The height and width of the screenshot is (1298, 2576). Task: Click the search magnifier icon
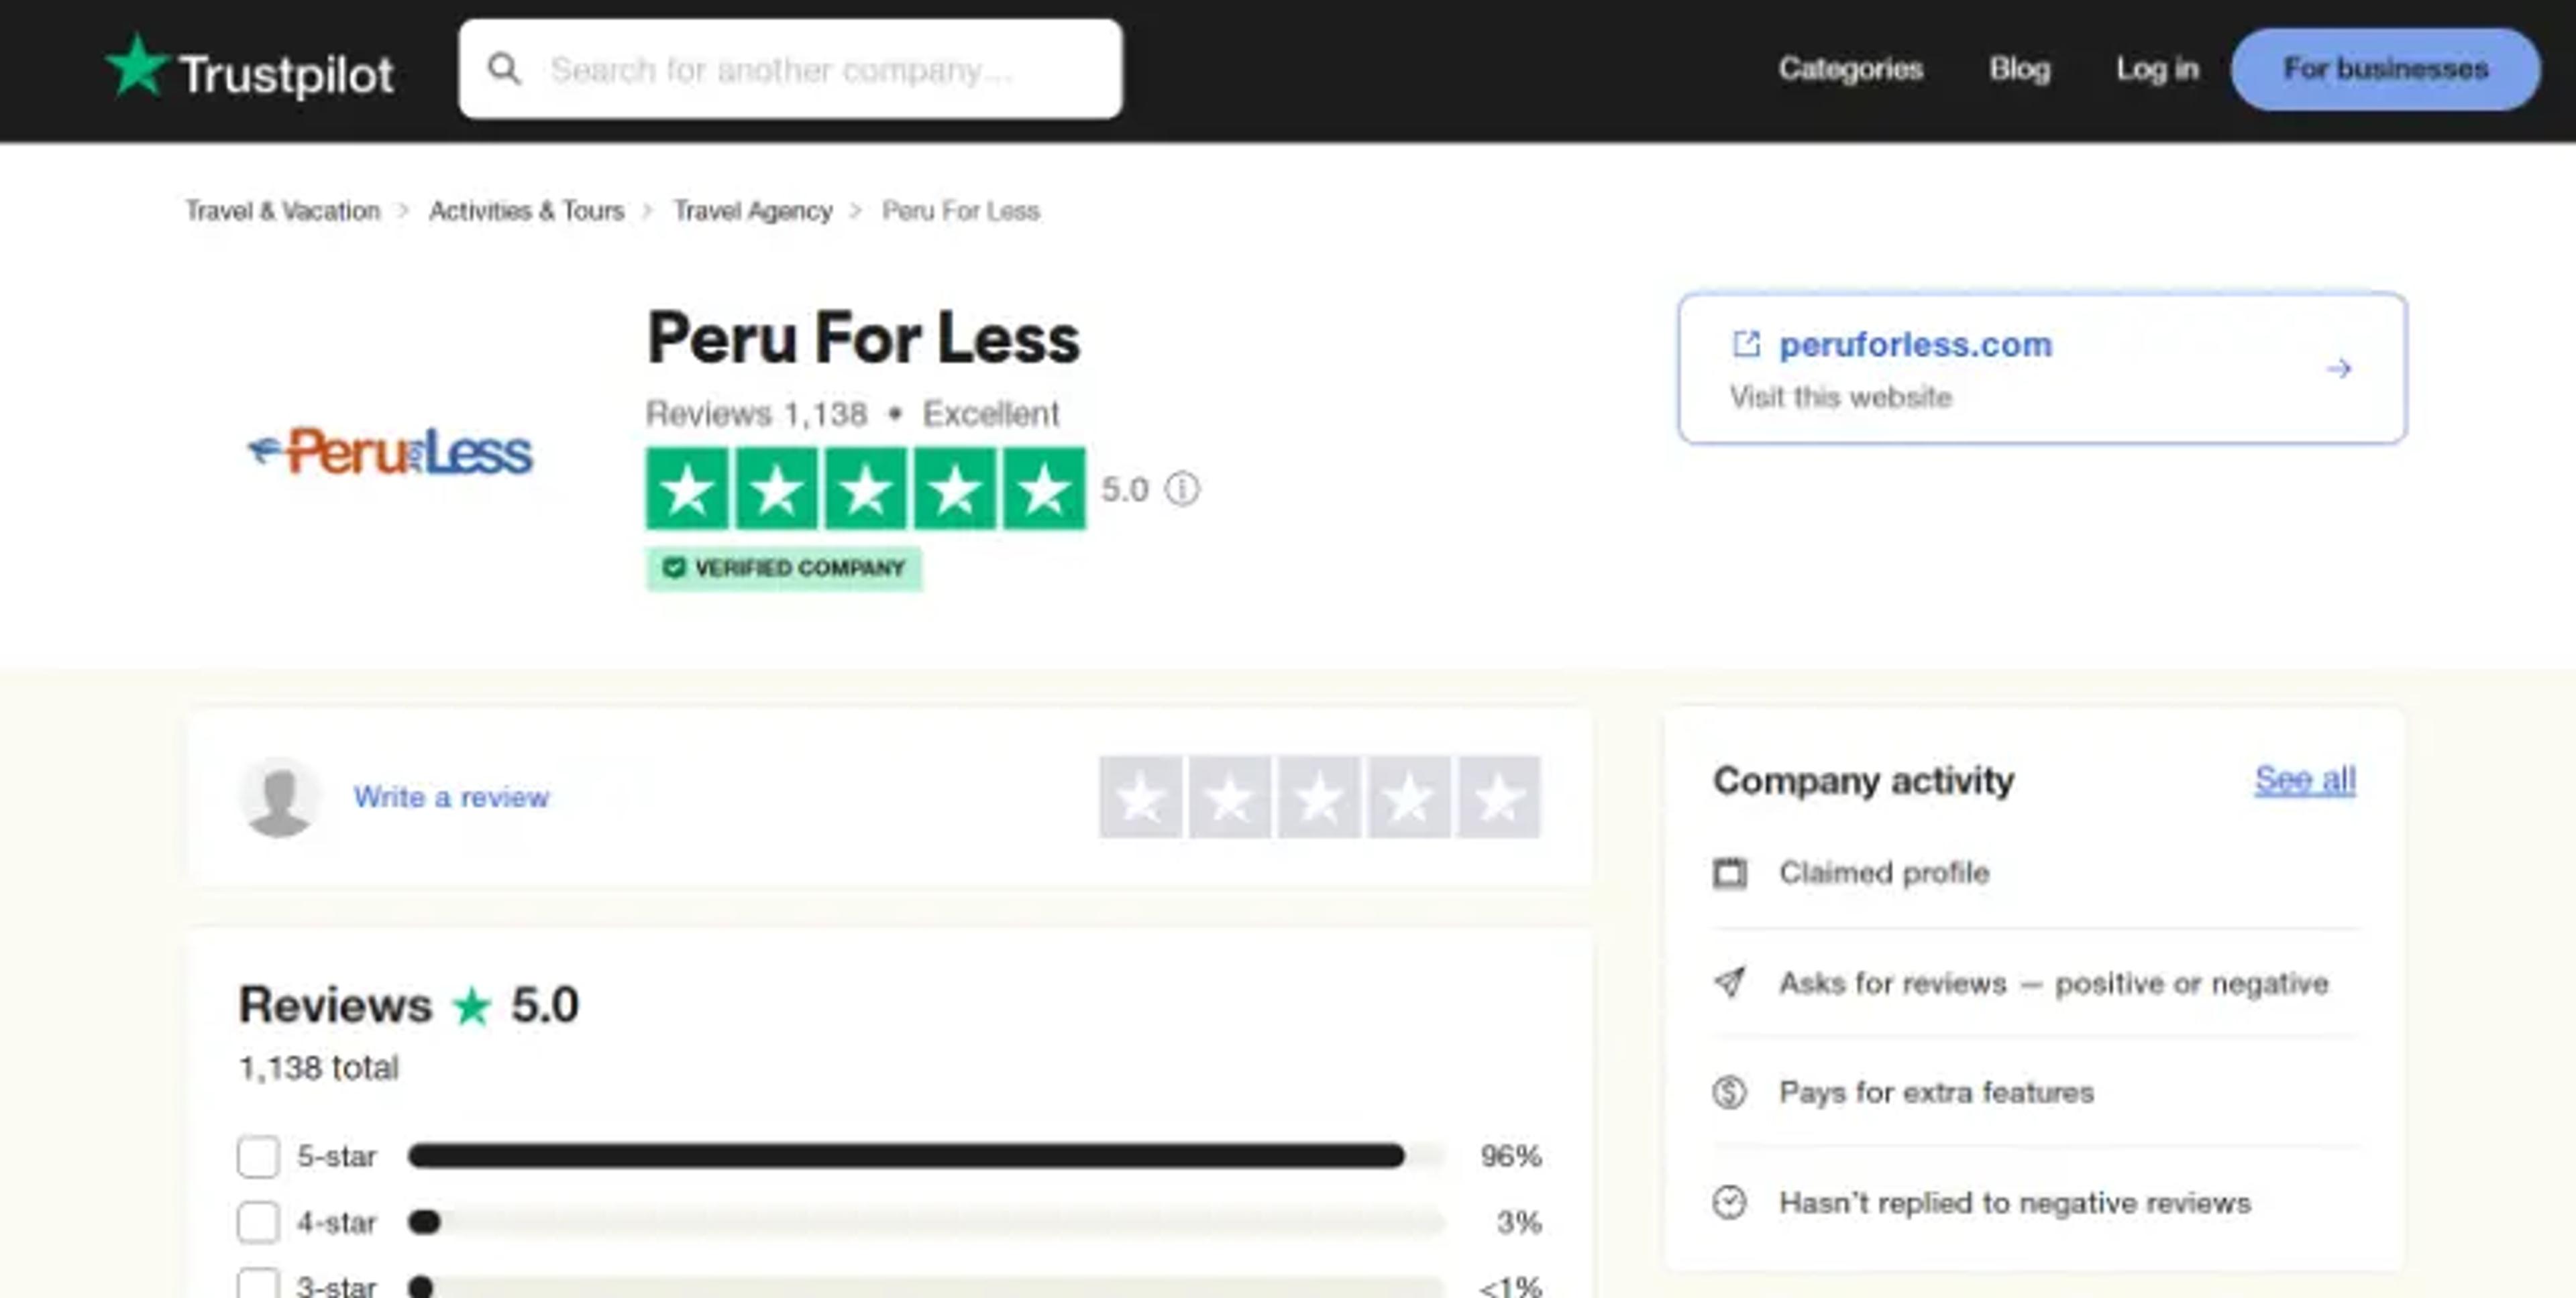tap(504, 69)
